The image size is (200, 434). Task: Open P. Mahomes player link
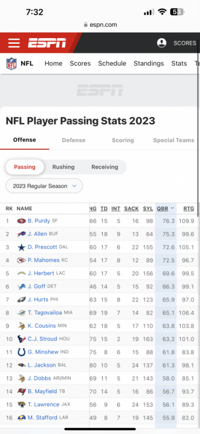[43, 260]
